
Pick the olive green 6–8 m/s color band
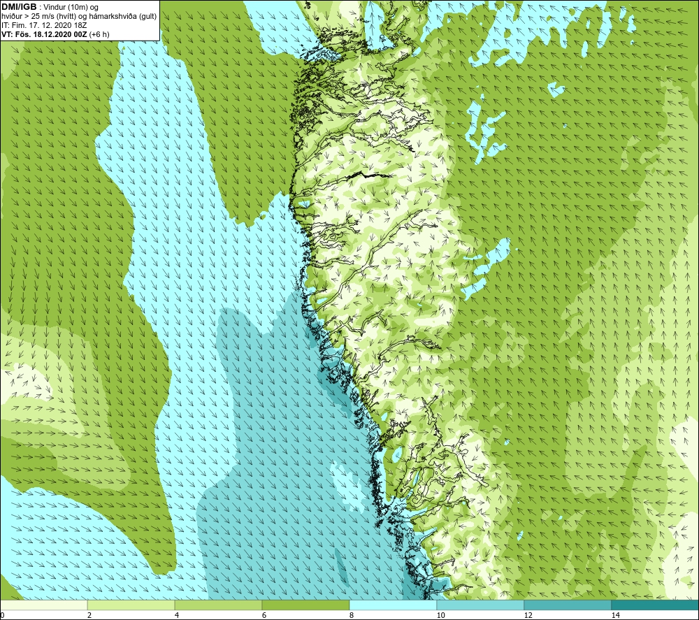[x=305, y=605]
